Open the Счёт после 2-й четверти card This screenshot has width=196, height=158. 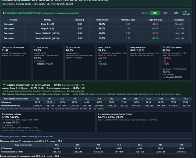[16, 62]
